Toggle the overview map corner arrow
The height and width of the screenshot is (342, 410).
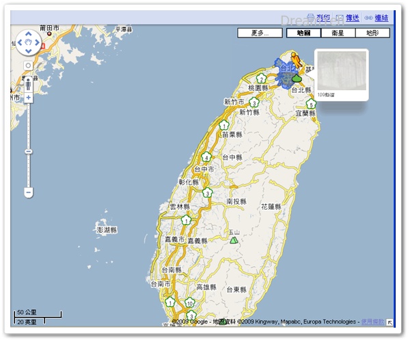point(389,322)
